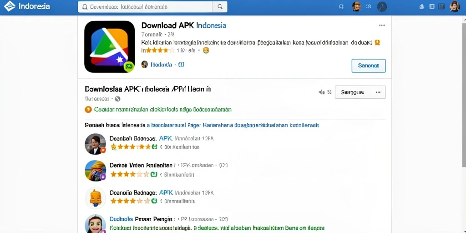Click the orange circle icon before green text
The width and height of the screenshot is (466, 233).
(x=88, y=109)
